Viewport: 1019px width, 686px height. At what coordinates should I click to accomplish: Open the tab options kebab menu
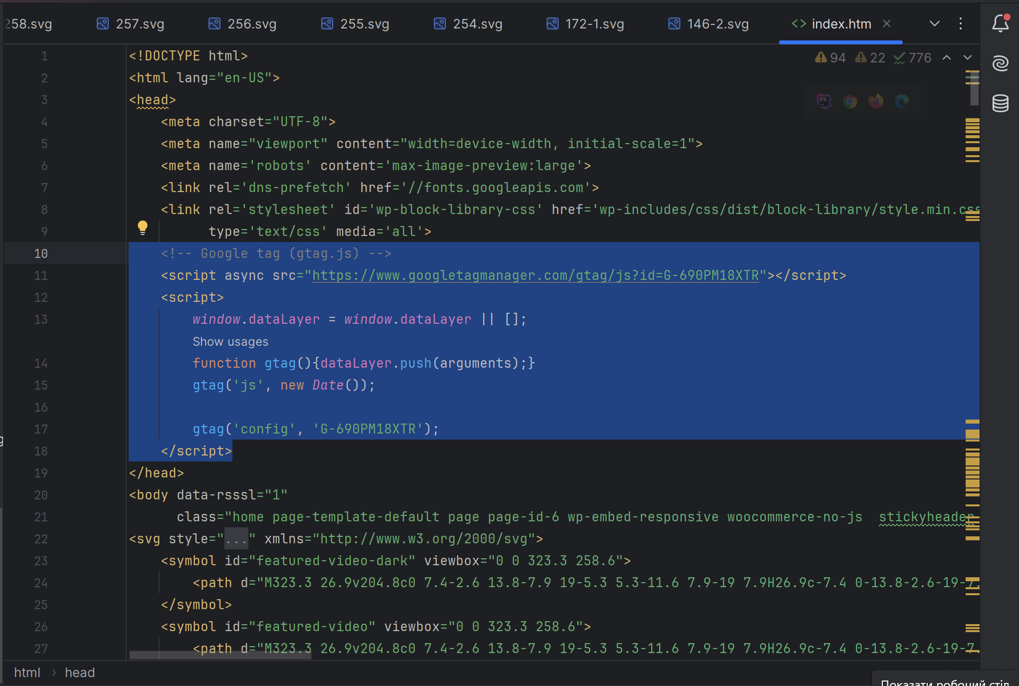tap(961, 23)
